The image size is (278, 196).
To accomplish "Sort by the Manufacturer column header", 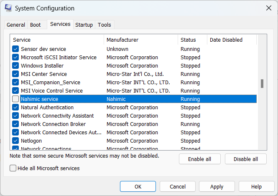I will tap(141, 40).
